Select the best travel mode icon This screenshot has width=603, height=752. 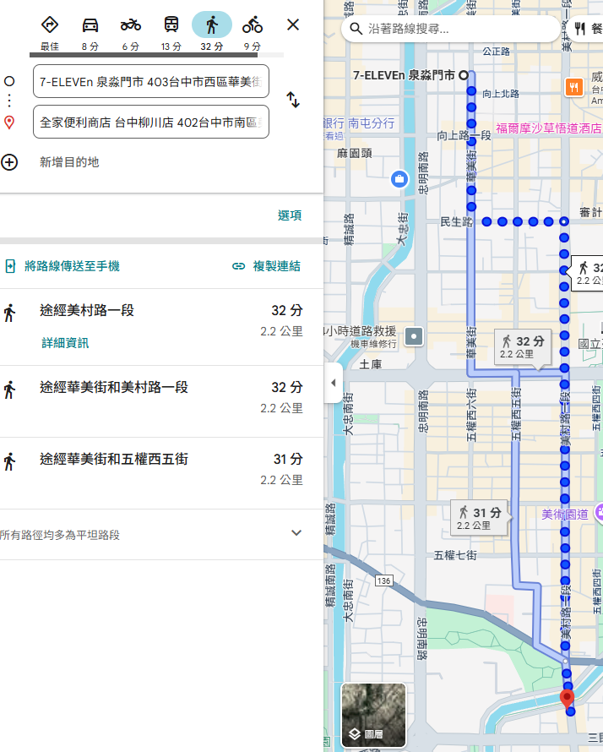tap(50, 25)
